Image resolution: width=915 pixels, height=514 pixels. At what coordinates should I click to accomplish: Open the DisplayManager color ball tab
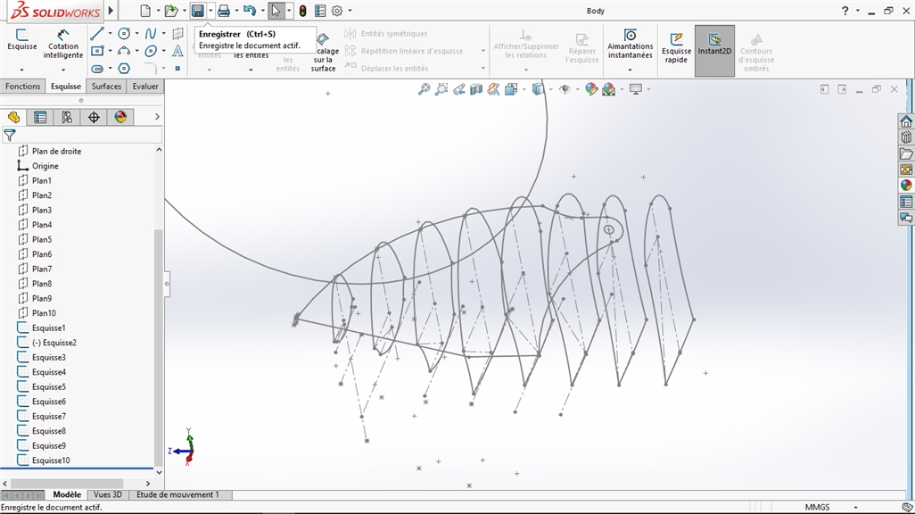tap(120, 118)
